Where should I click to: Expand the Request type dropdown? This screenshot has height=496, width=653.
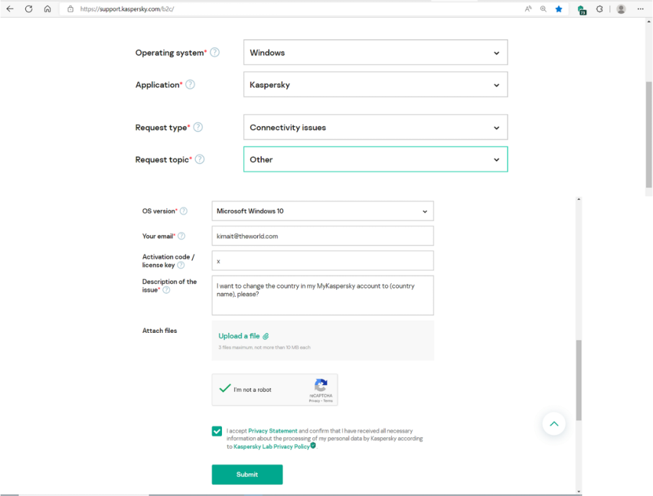[375, 128]
